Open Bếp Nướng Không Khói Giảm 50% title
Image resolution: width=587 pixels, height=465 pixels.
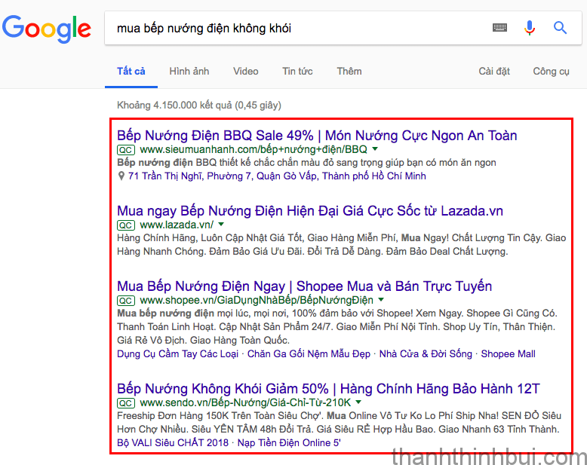pos(328,389)
